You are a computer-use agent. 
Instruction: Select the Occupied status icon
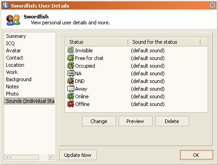coord(70,66)
